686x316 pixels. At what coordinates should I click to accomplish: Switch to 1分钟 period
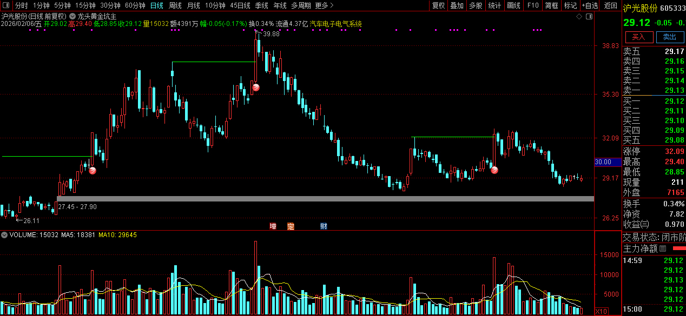point(41,5)
